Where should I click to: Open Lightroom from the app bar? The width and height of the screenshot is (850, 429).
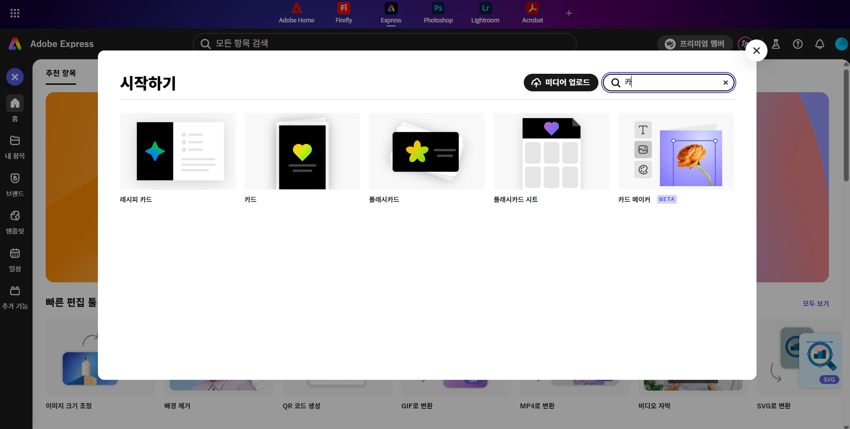pyautogui.click(x=485, y=14)
